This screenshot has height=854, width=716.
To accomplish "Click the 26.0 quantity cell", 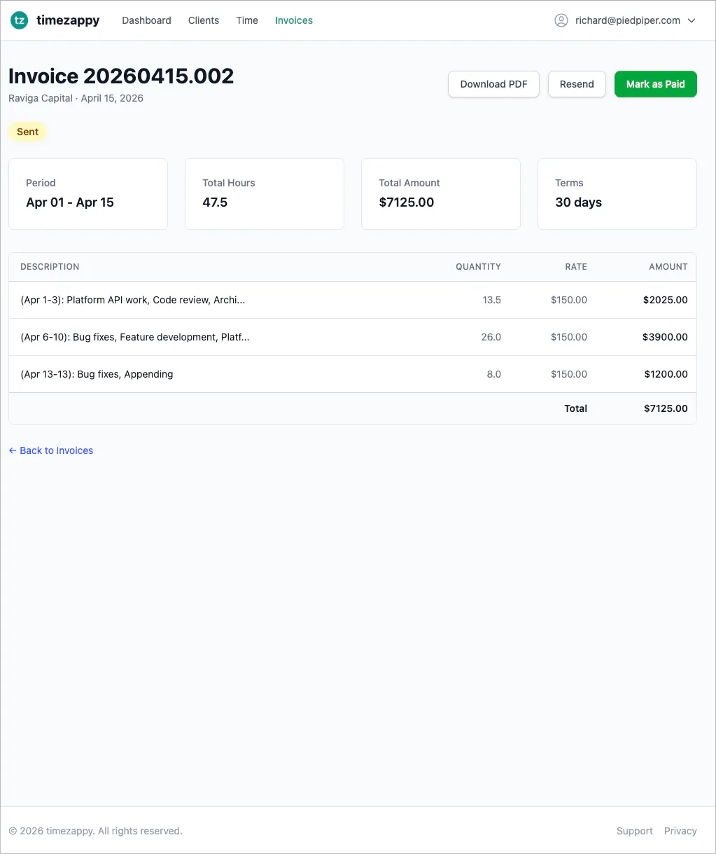I will coord(491,337).
